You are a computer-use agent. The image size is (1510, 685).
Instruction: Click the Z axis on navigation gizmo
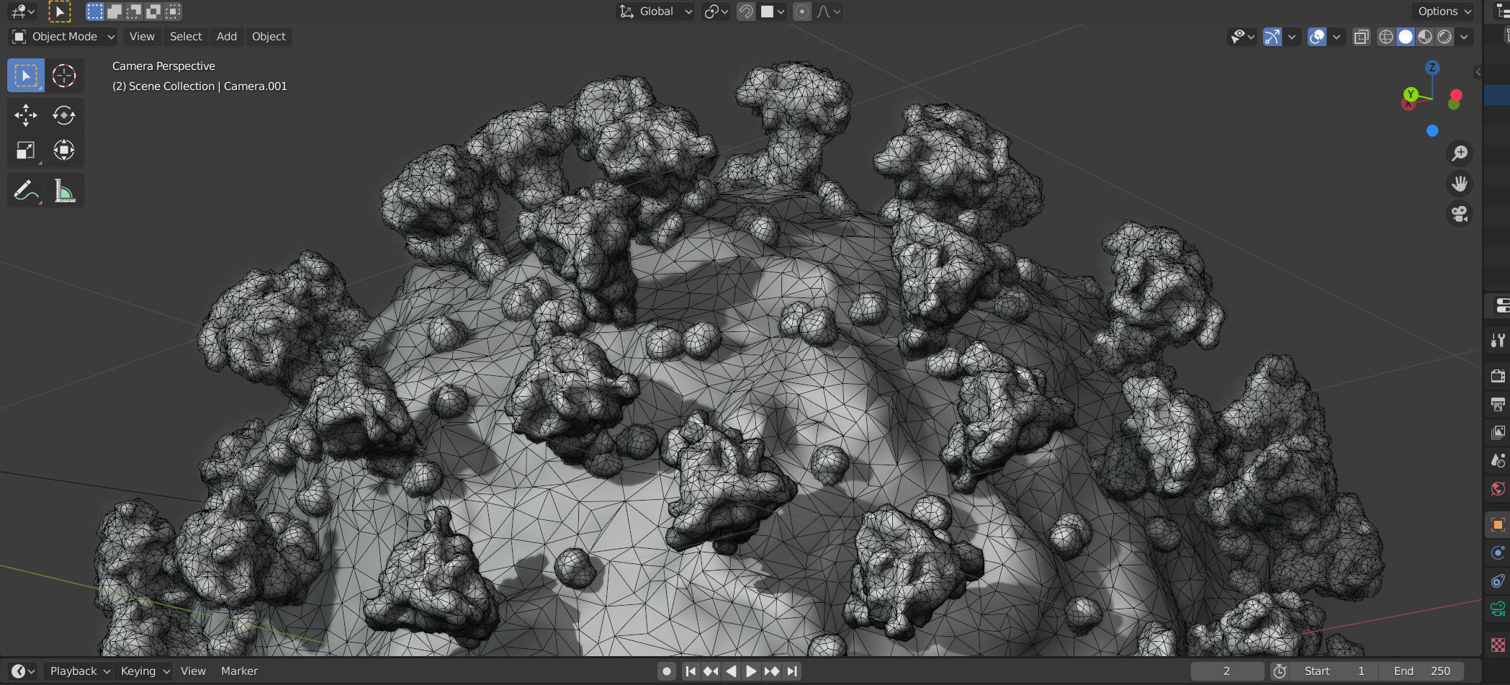point(1432,67)
